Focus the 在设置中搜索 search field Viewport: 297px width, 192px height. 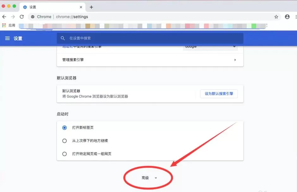point(150,38)
